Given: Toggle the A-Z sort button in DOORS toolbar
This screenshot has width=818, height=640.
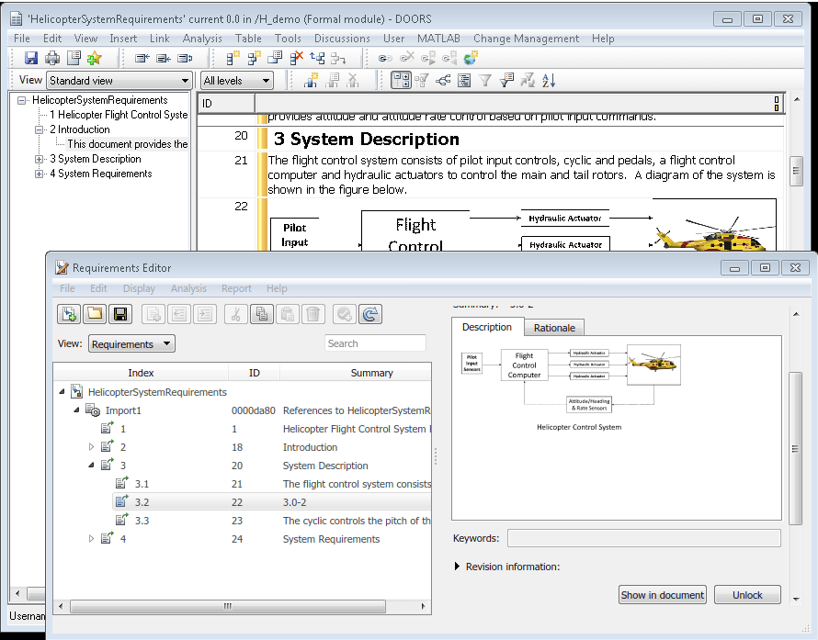Looking at the screenshot, I should [549, 80].
